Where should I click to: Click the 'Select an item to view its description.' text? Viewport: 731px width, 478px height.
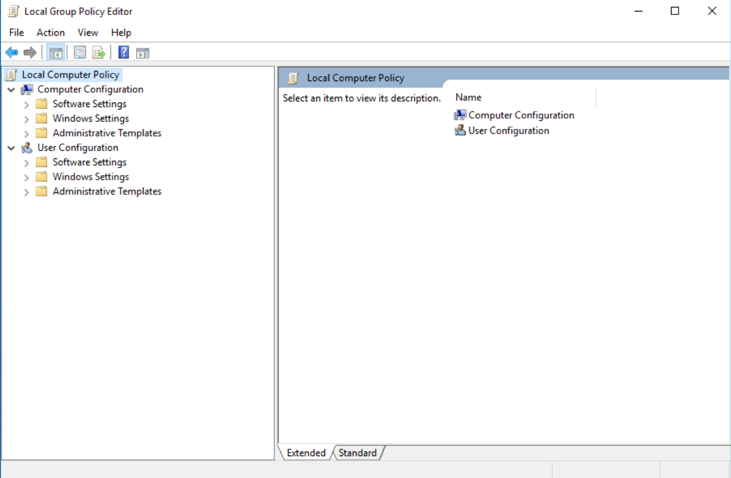(x=362, y=98)
